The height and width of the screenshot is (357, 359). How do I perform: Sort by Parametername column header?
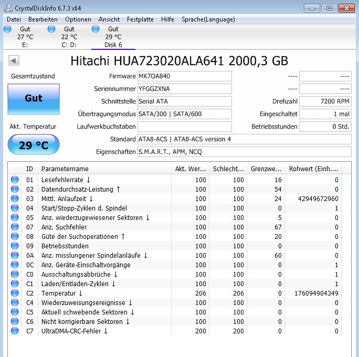(x=104, y=169)
